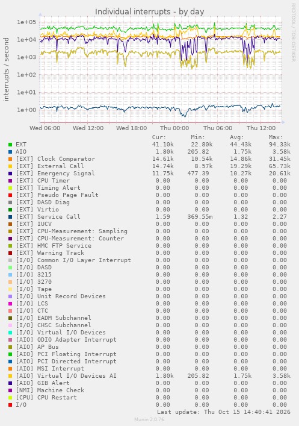Click the 'Munin 2.0.76' footer text
Viewport: 299px width, 426px height.
coord(149,419)
